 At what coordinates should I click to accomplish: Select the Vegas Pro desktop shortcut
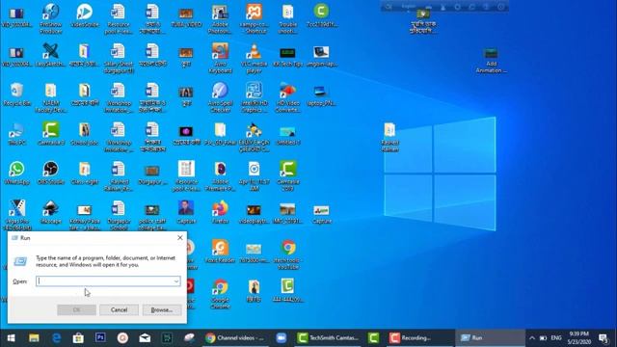(17, 215)
